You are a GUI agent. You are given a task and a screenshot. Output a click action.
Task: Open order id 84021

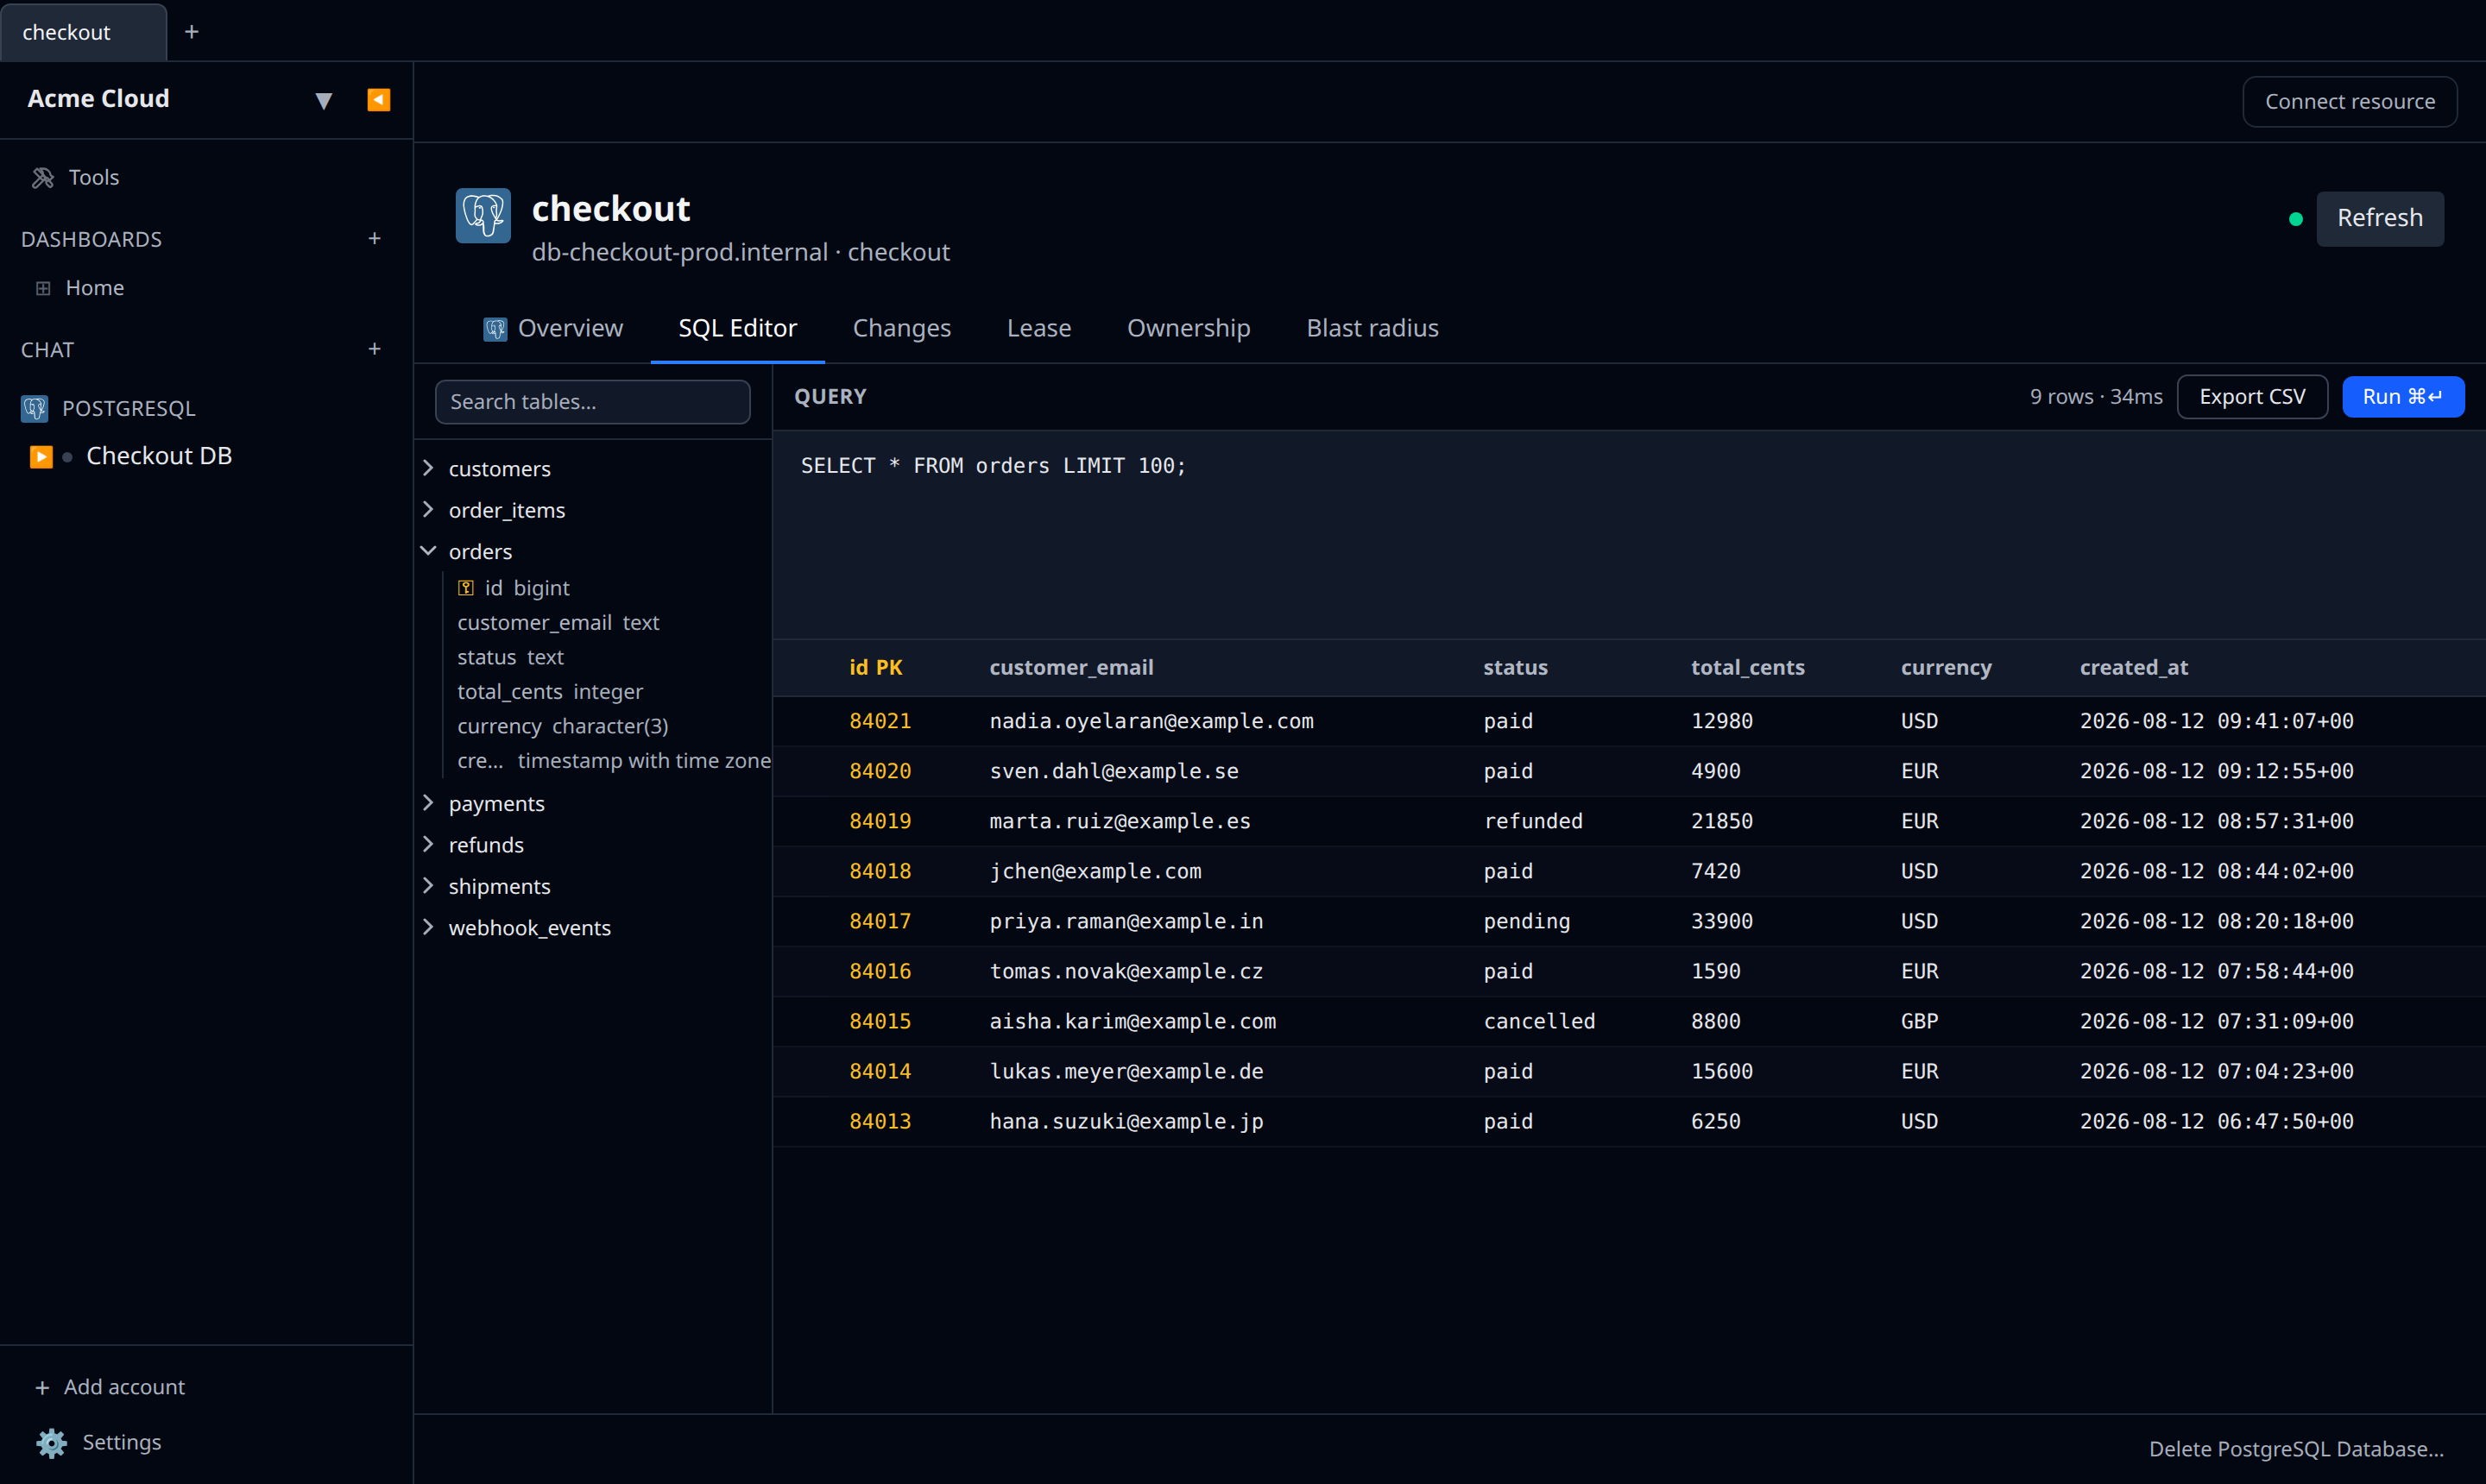tap(880, 721)
